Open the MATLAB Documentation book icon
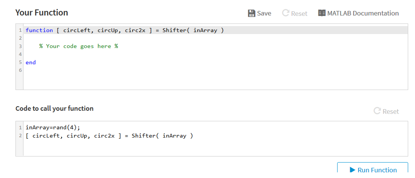The width and height of the screenshot is (415, 178). point(321,13)
